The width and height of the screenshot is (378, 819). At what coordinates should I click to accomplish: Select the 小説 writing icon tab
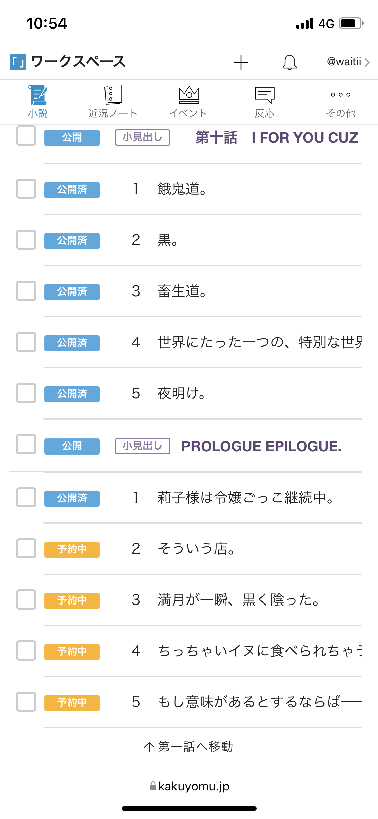point(38,95)
